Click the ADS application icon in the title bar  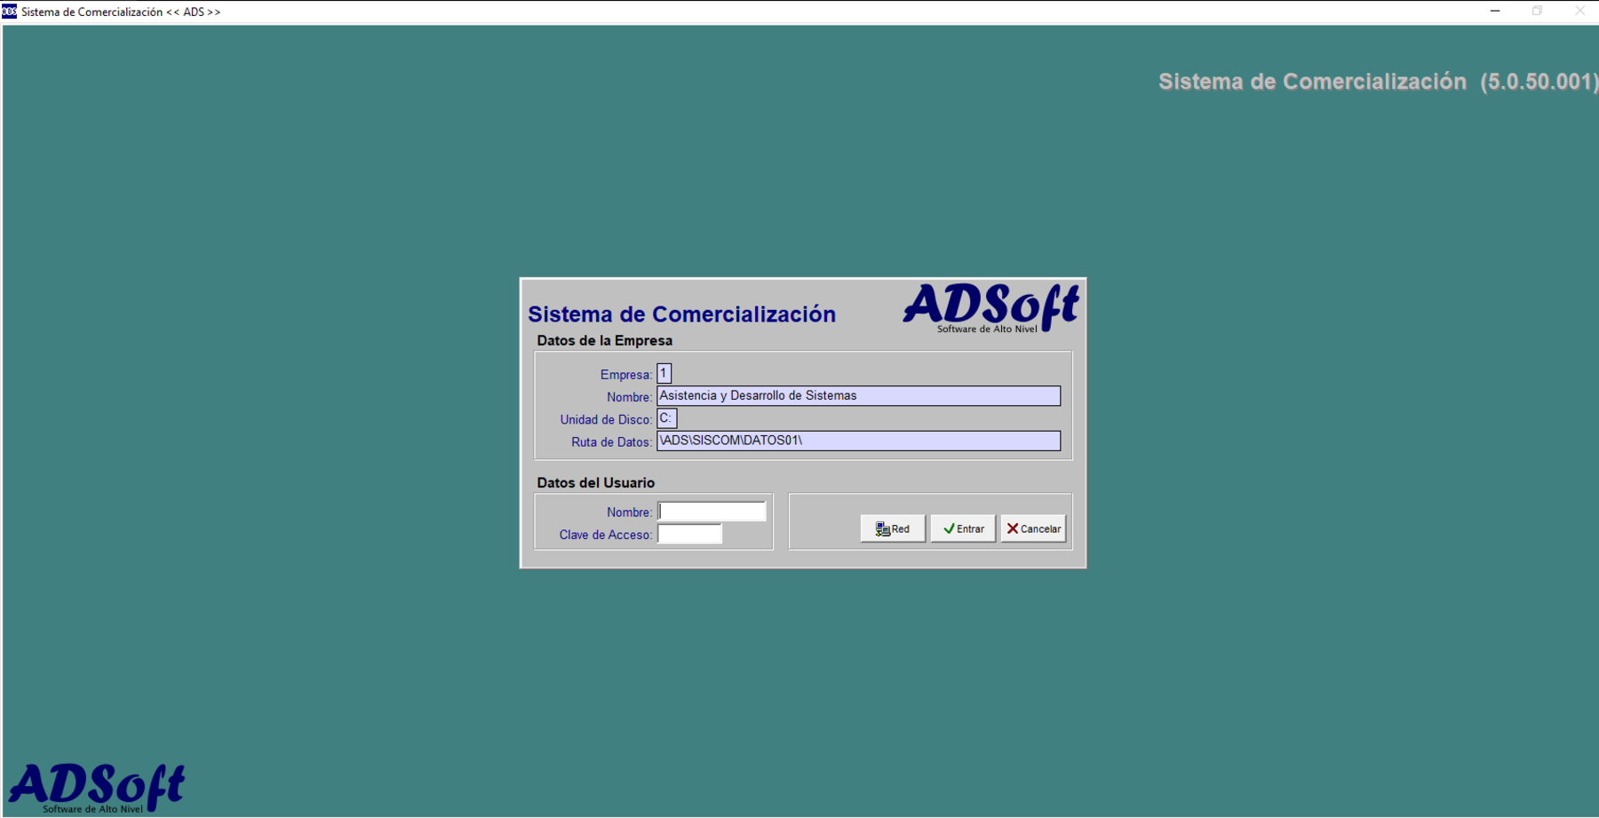pos(10,12)
